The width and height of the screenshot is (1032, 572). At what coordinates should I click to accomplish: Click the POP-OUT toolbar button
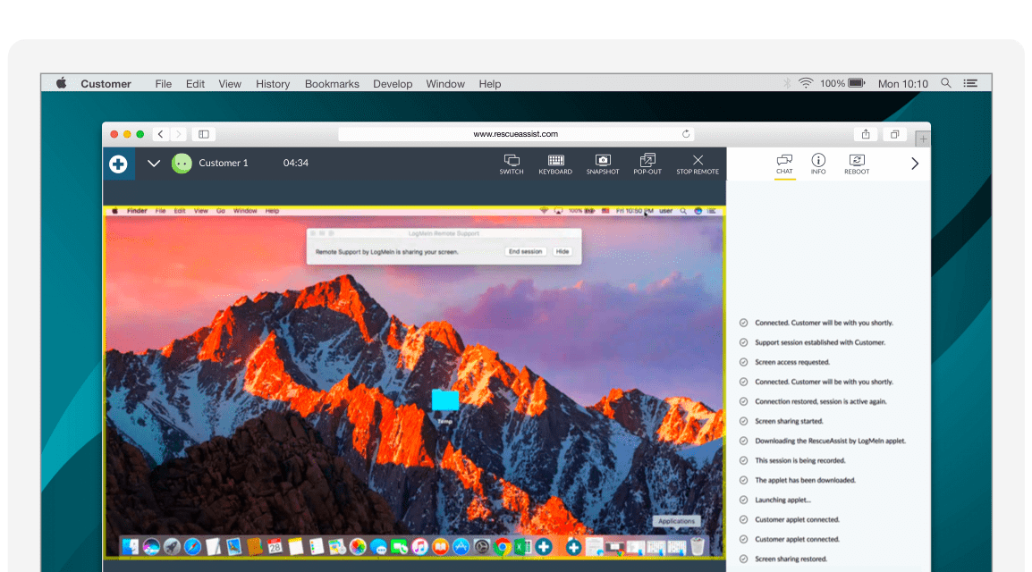click(647, 164)
